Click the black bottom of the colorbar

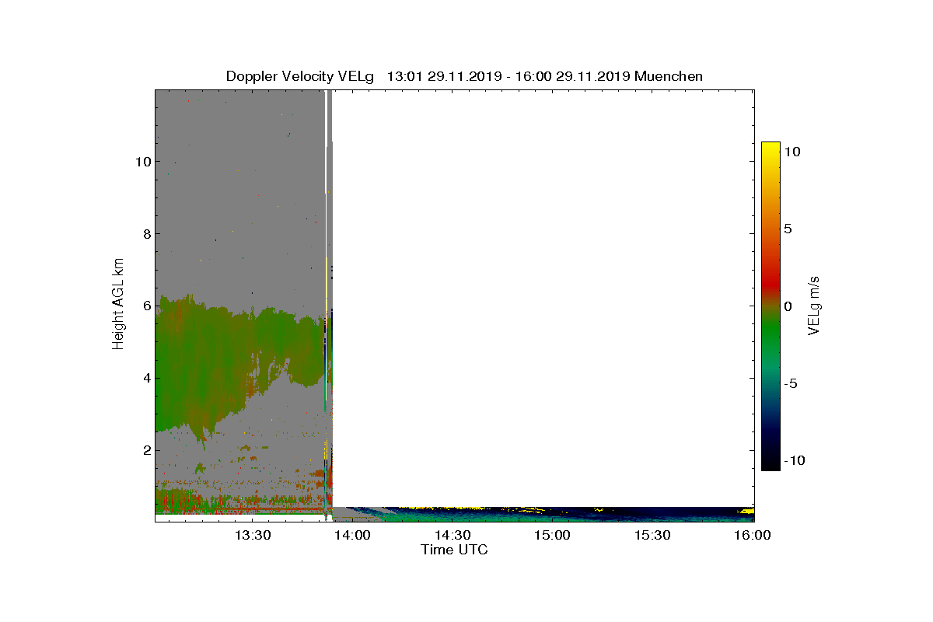[x=771, y=464]
